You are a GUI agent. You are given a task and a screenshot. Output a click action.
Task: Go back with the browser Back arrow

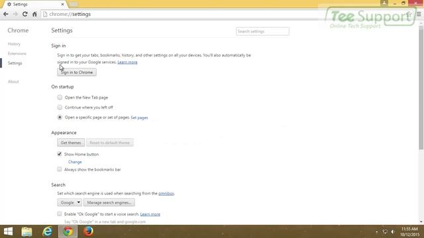click(x=6, y=14)
